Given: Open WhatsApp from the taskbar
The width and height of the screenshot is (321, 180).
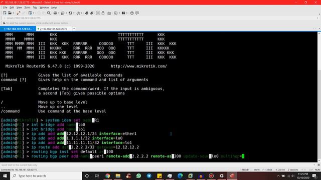Looking at the screenshot, I should pyautogui.click(x=138, y=175).
